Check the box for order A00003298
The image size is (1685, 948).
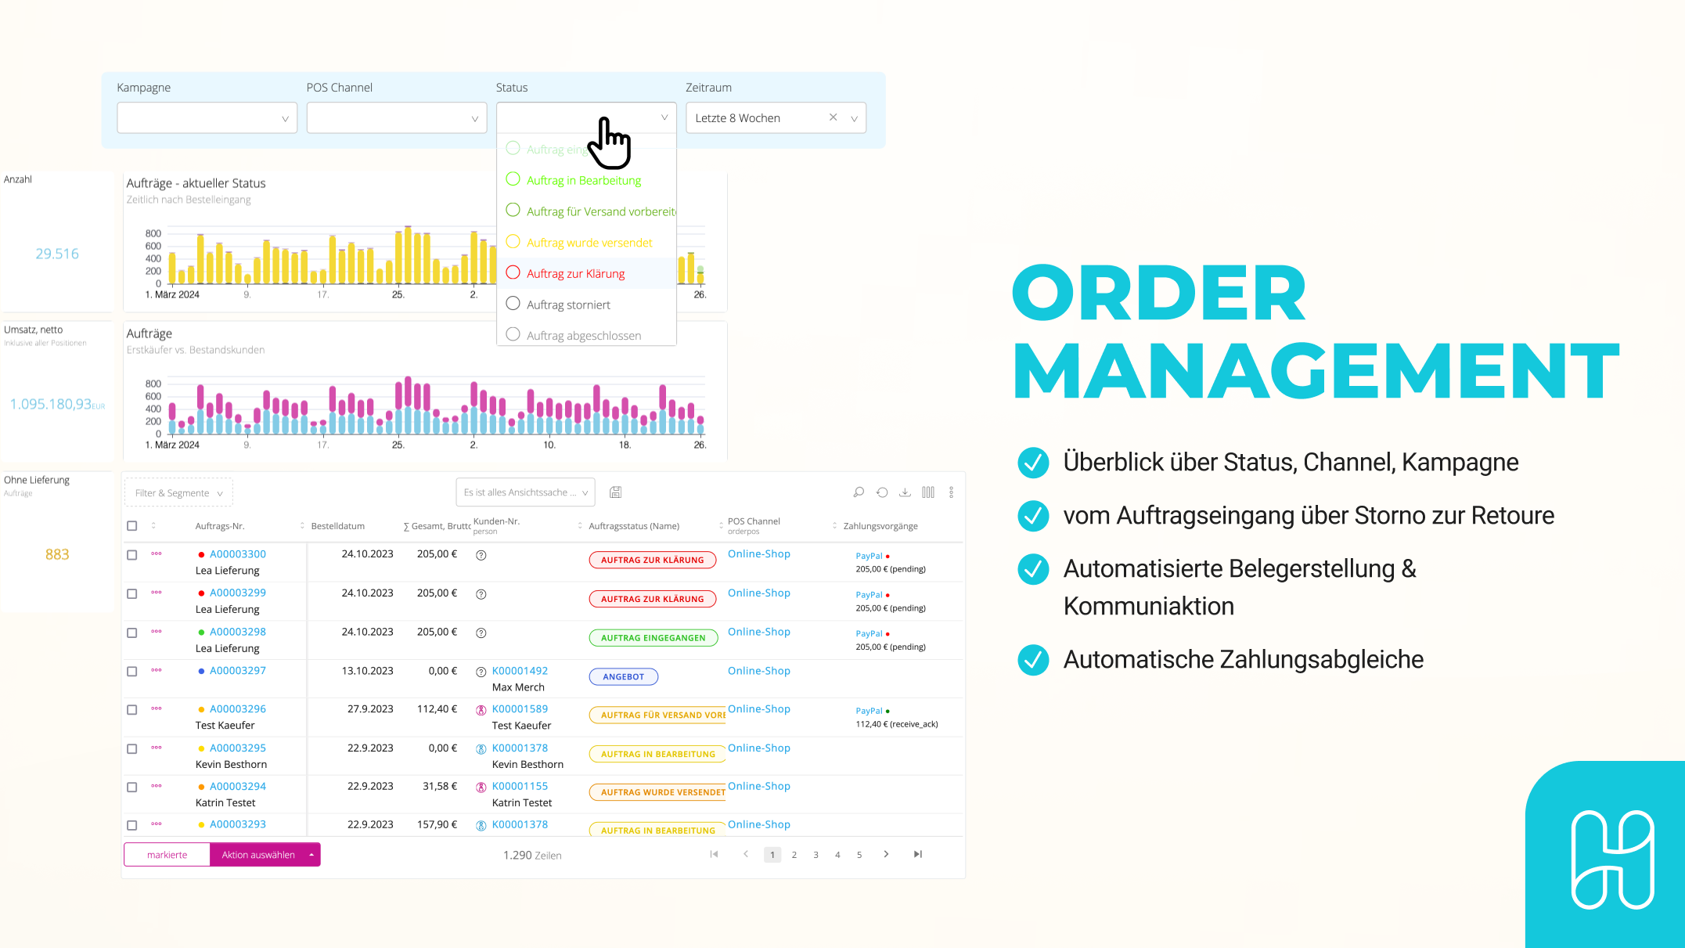(132, 633)
